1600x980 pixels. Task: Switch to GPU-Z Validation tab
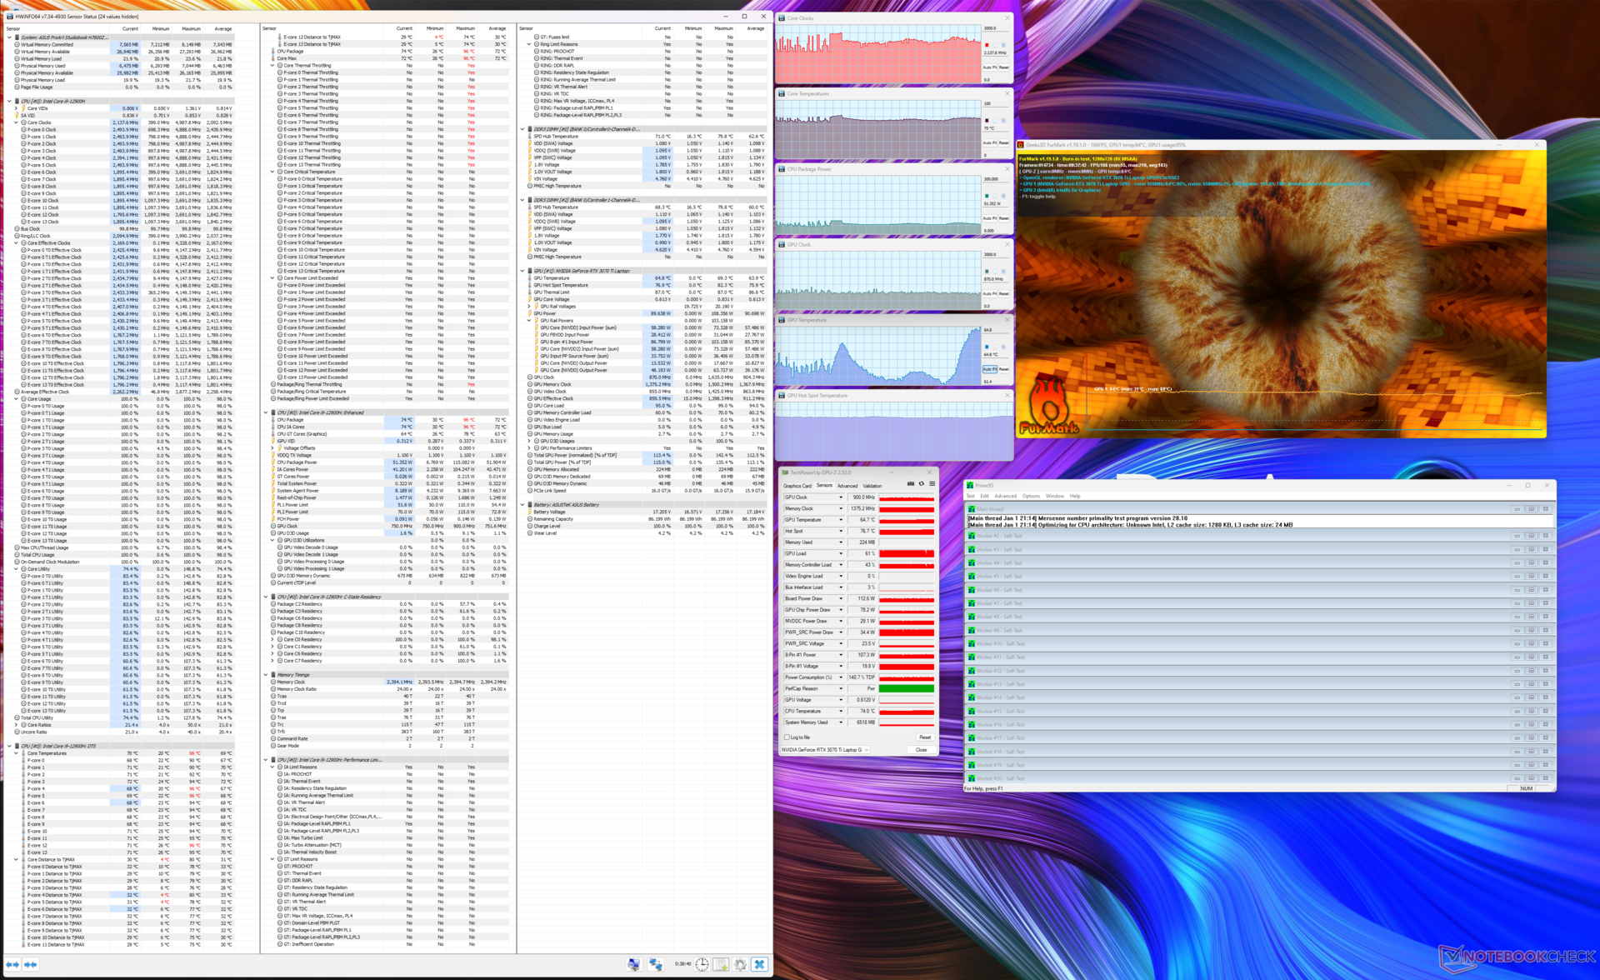[872, 486]
